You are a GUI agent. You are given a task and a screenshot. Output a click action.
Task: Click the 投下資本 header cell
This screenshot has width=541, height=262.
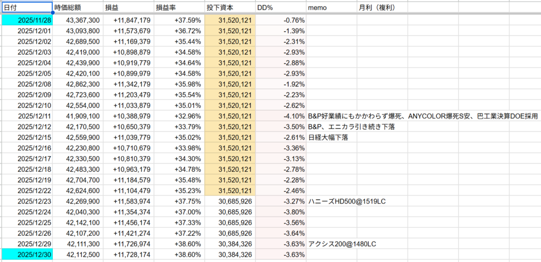(x=230, y=8)
